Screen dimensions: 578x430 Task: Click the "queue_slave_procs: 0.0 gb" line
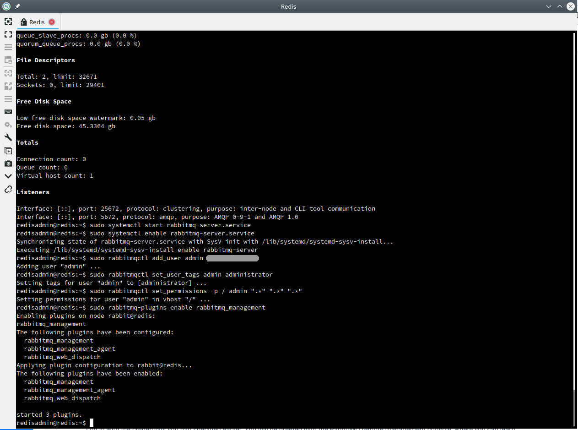click(77, 36)
